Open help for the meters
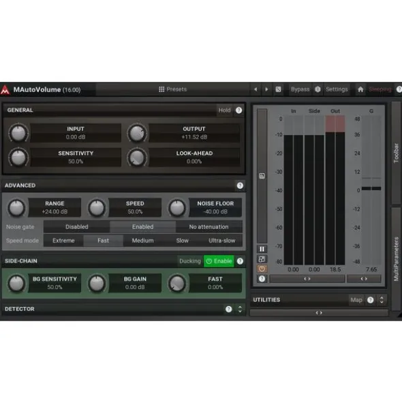This screenshot has width=402, height=403. (x=262, y=279)
